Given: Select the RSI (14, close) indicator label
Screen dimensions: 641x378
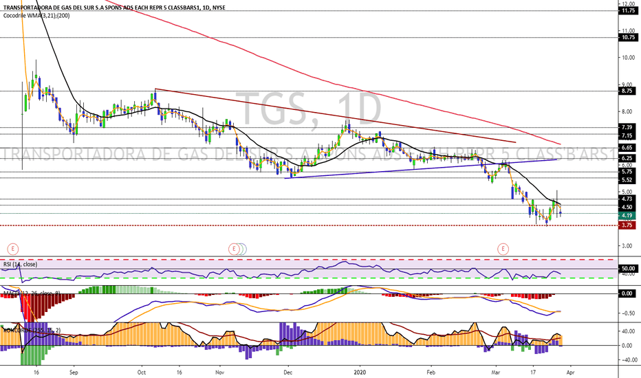Looking at the screenshot, I should coord(20,265).
